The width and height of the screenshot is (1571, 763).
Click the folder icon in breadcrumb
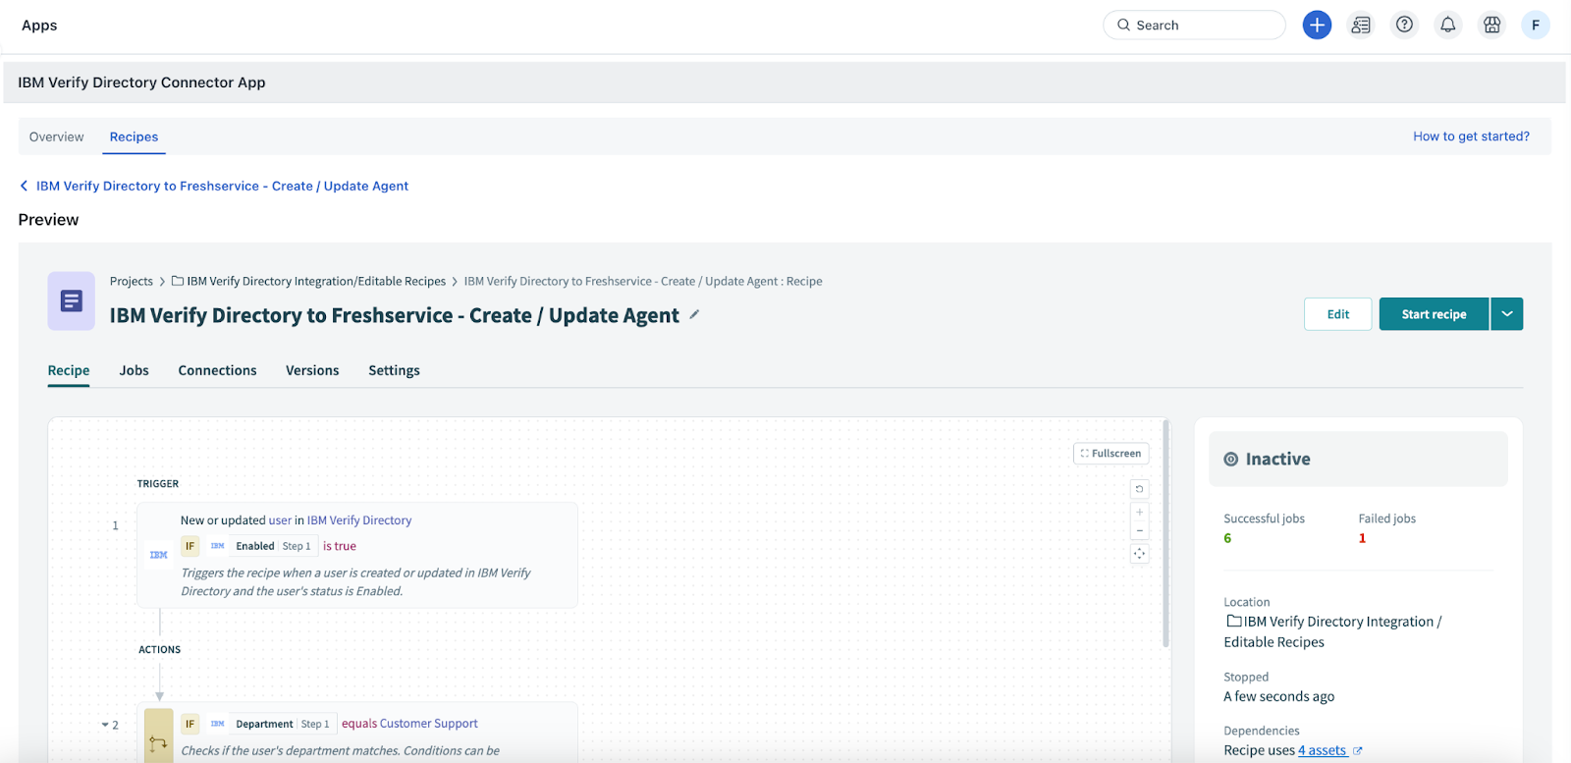point(178,281)
